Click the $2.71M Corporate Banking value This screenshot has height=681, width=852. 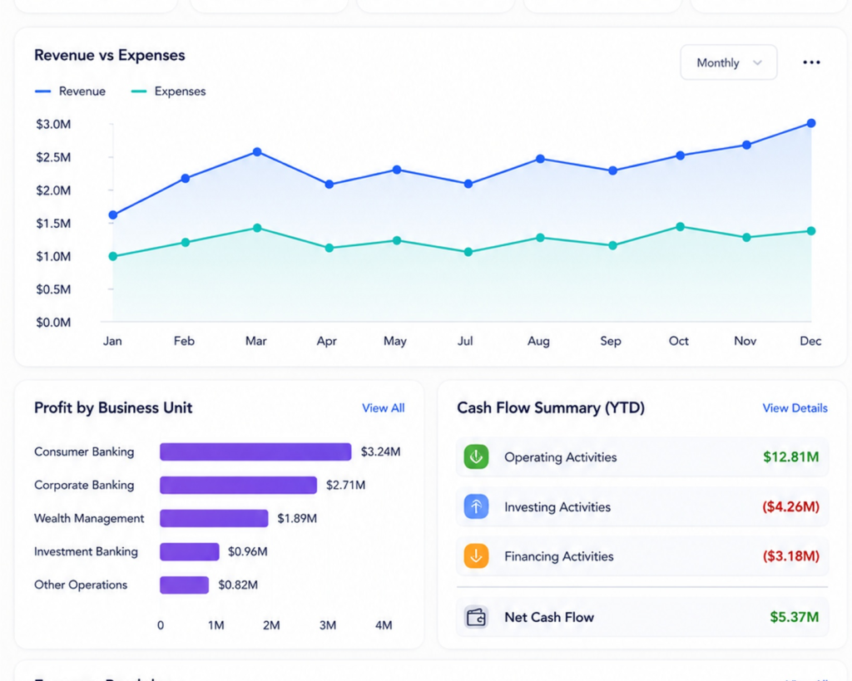pyautogui.click(x=345, y=485)
